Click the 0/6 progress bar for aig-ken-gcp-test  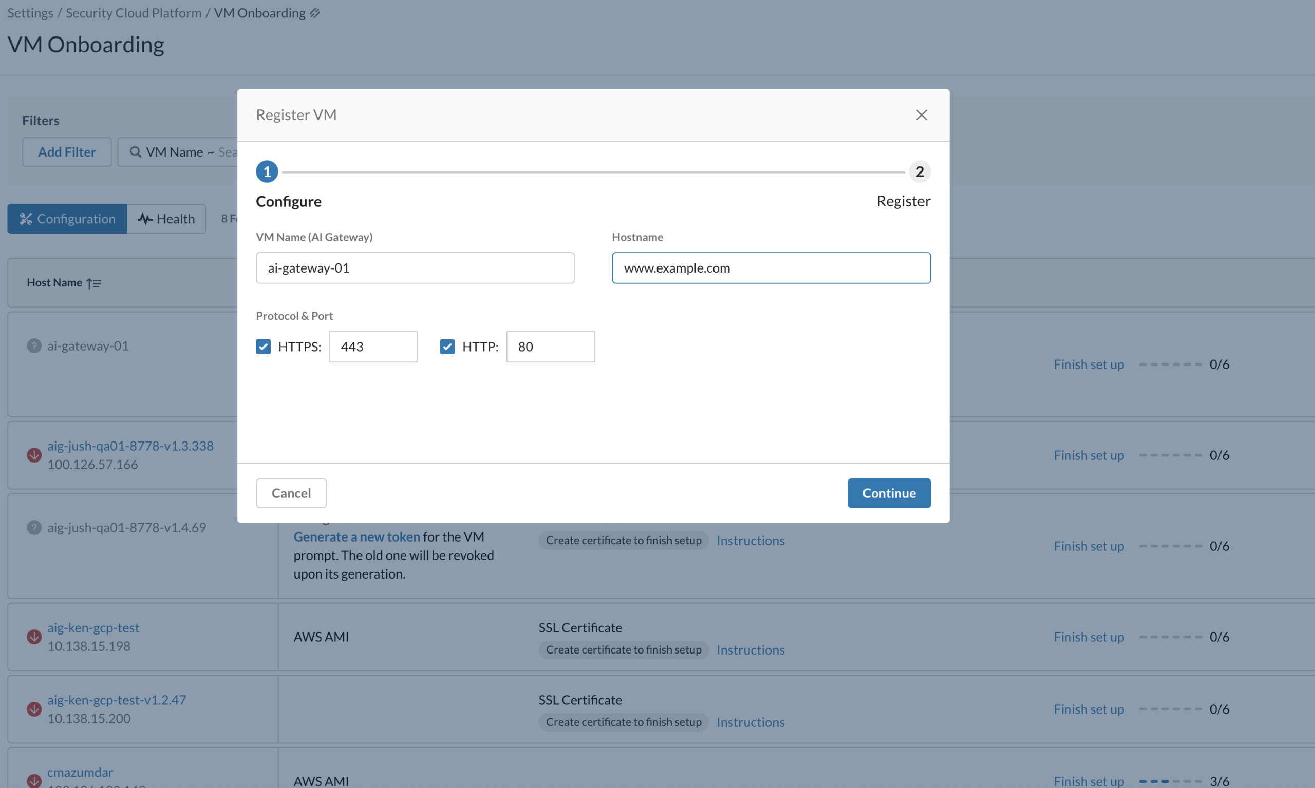1170,637
